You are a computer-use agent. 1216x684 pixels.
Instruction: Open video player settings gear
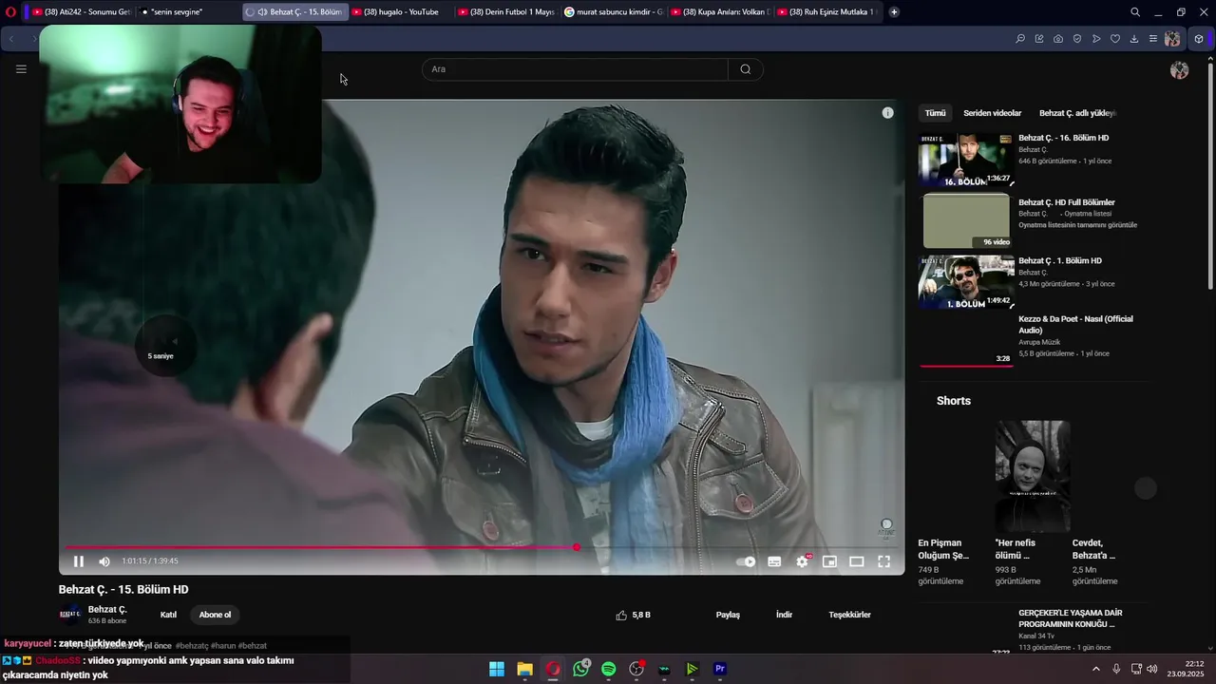point(802,561)
